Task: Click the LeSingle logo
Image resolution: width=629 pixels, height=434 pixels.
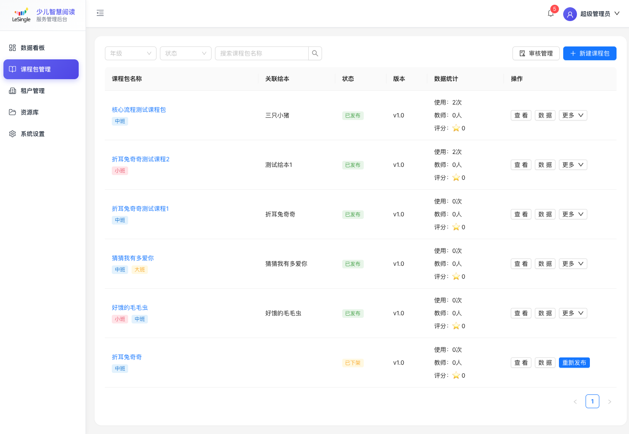Action: point(21,15)
